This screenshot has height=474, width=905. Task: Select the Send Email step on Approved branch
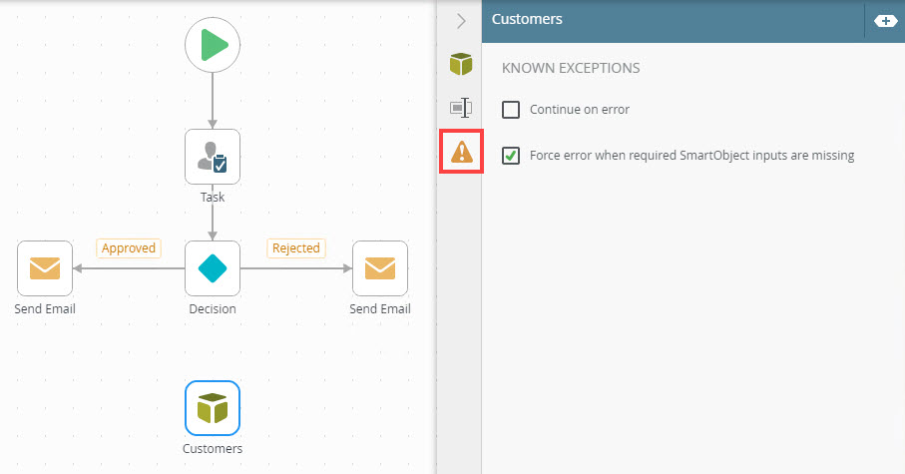coord(45,268)
